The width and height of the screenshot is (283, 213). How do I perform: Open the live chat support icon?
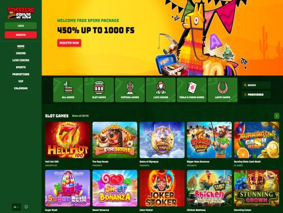[26, 207]
